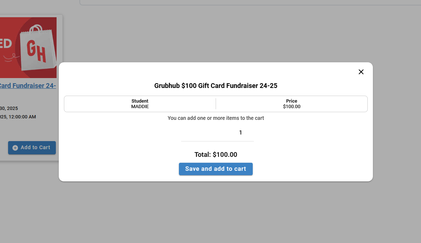The height and width of the screenshot is (243, 421).
Task: Close the gift card dialog with X
Action: click(x=361, y=72)
